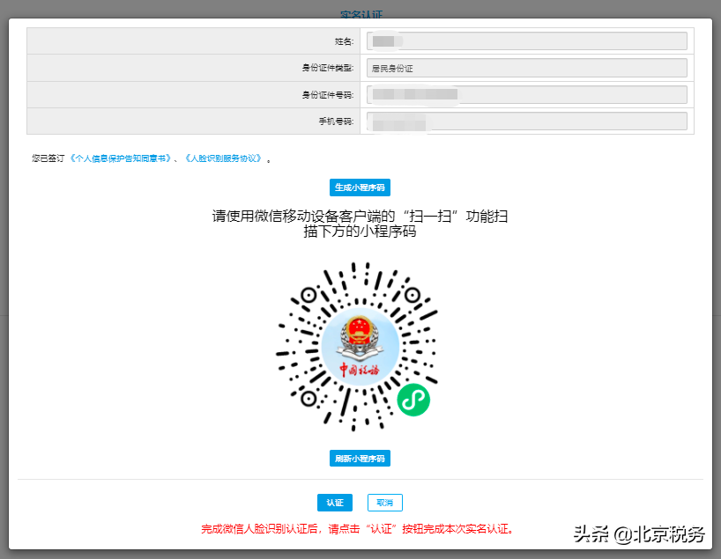Image resolution: width=721 pixels, height=559 pixels.
Task: Click the 身份证件号码 label
Action: click(327, 94)
